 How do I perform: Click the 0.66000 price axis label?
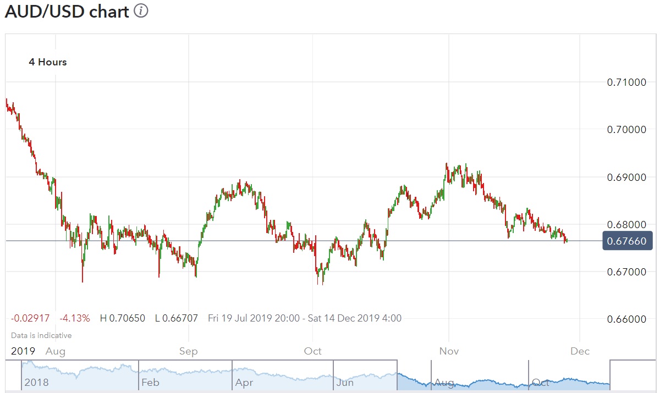626,319
